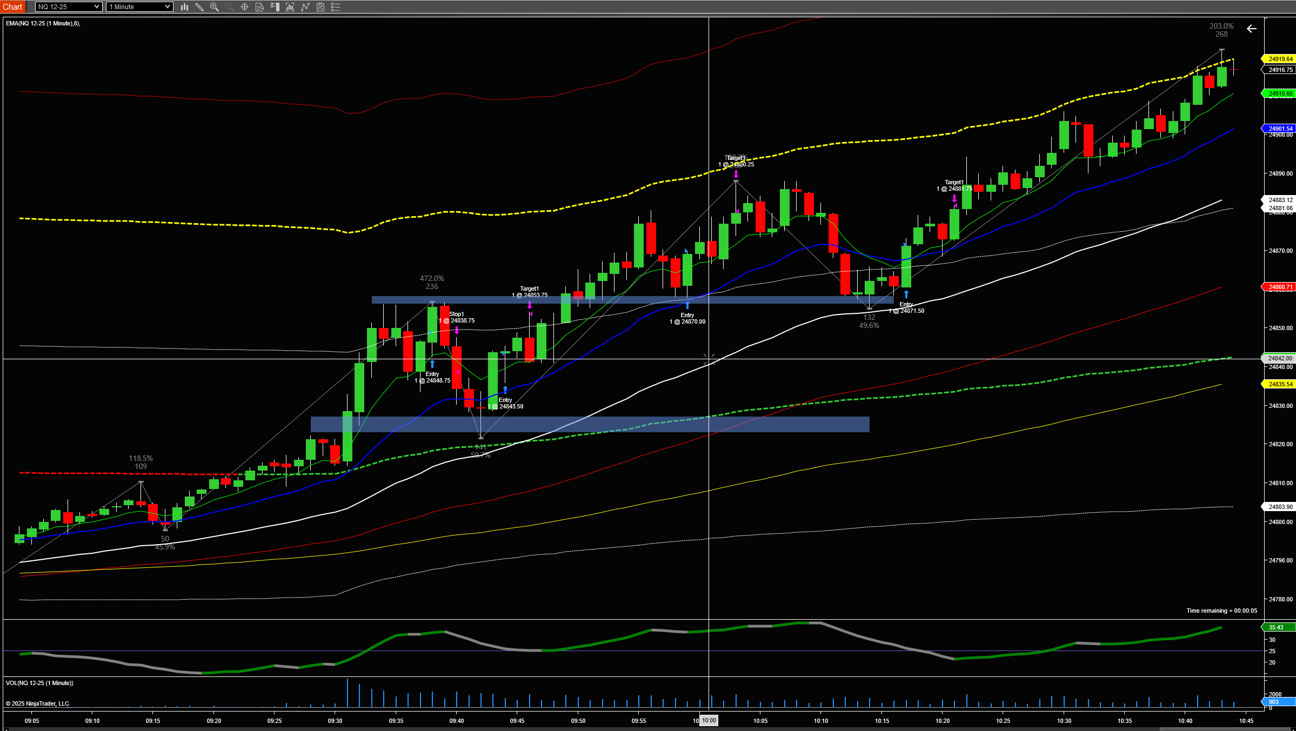The height and width of the screenshot is (731, 1296).
Task: Toggle the Data Box display
Action: pos(259,7)
